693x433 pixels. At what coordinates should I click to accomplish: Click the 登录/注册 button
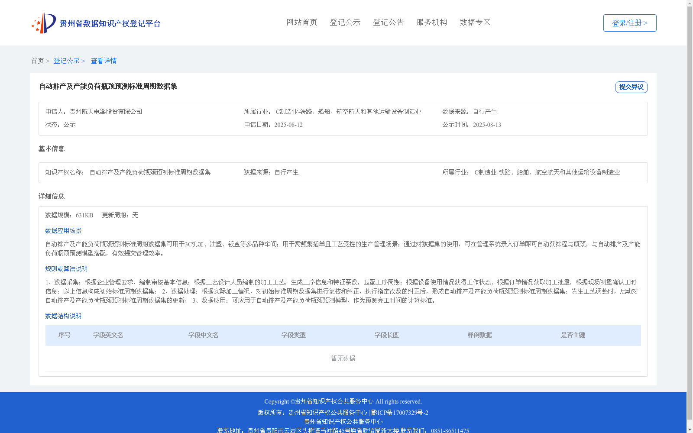point(630,23)
